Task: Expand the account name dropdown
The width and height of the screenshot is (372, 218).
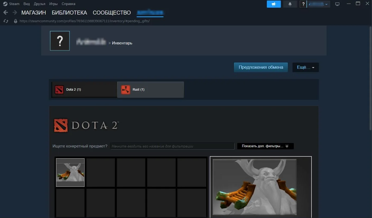Action: [x=318, y=4]
